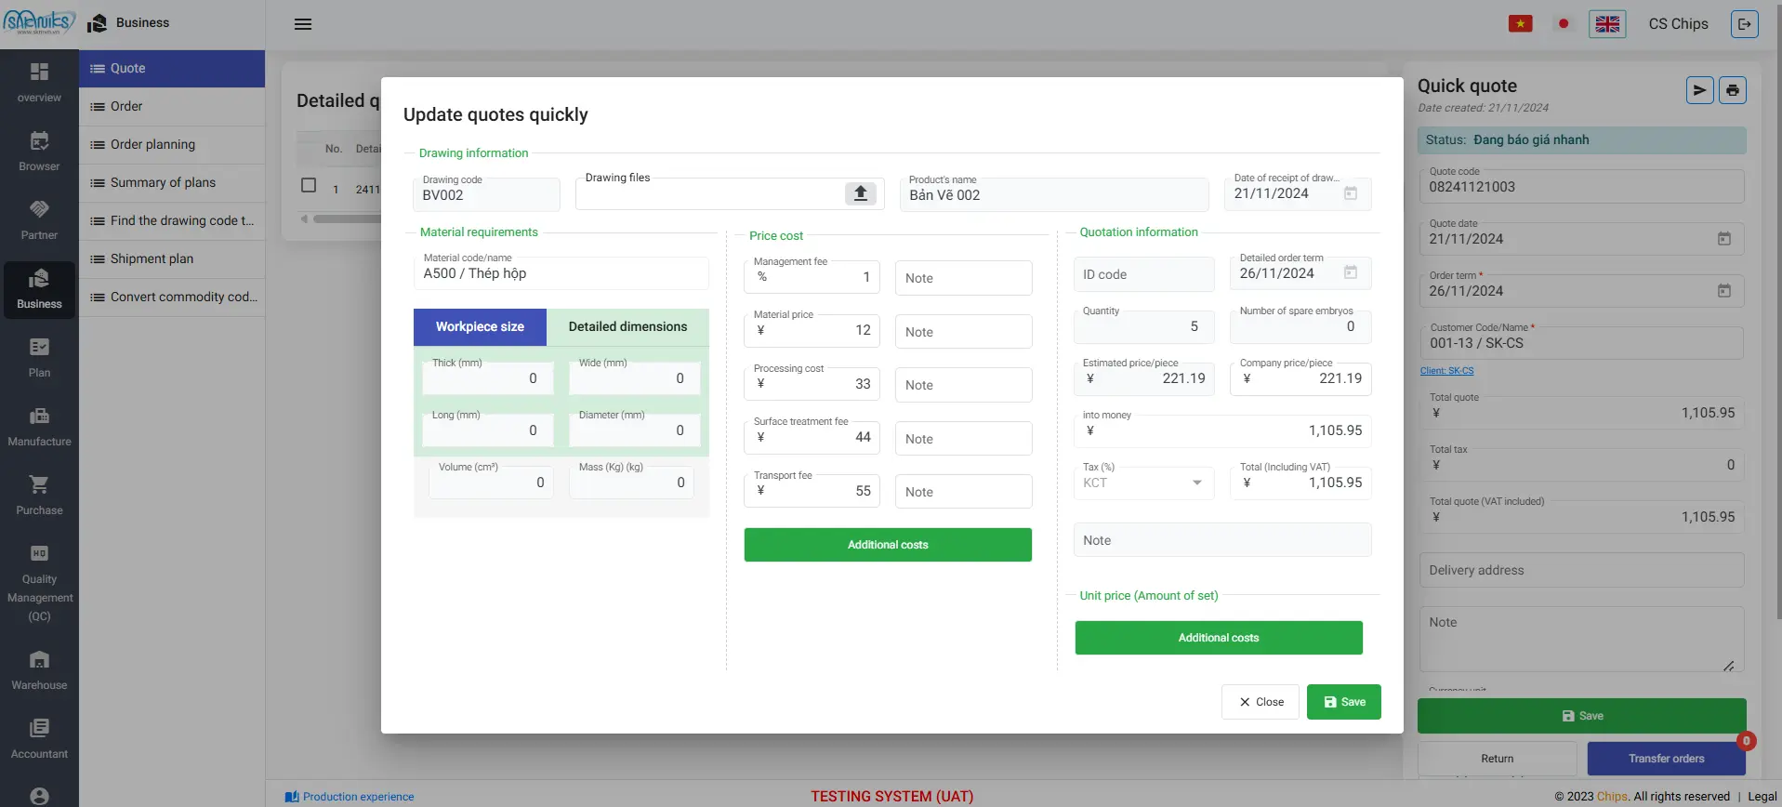
Task: Tick the checkbox for row 1
Action: pyautogui.click(x=309, y=186)
